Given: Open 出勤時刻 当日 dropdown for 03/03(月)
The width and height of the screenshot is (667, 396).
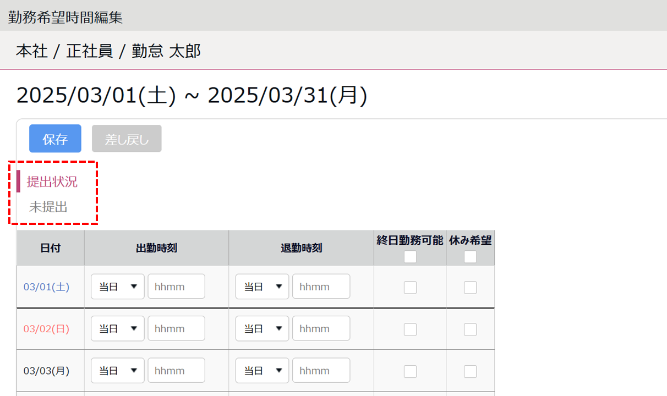Looking at the screenshot, I should pyautogui.click(x=118, y=371).
